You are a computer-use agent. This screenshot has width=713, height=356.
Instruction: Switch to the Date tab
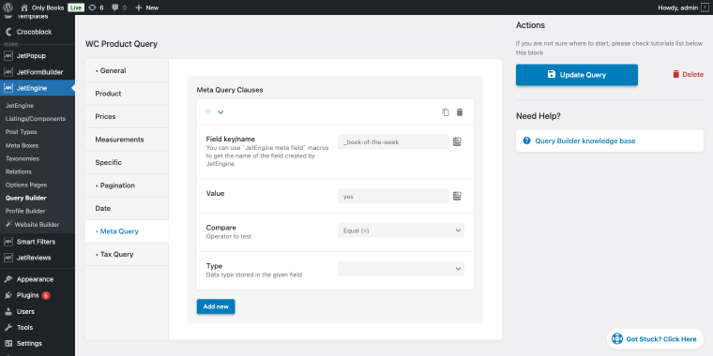[127, 208]
